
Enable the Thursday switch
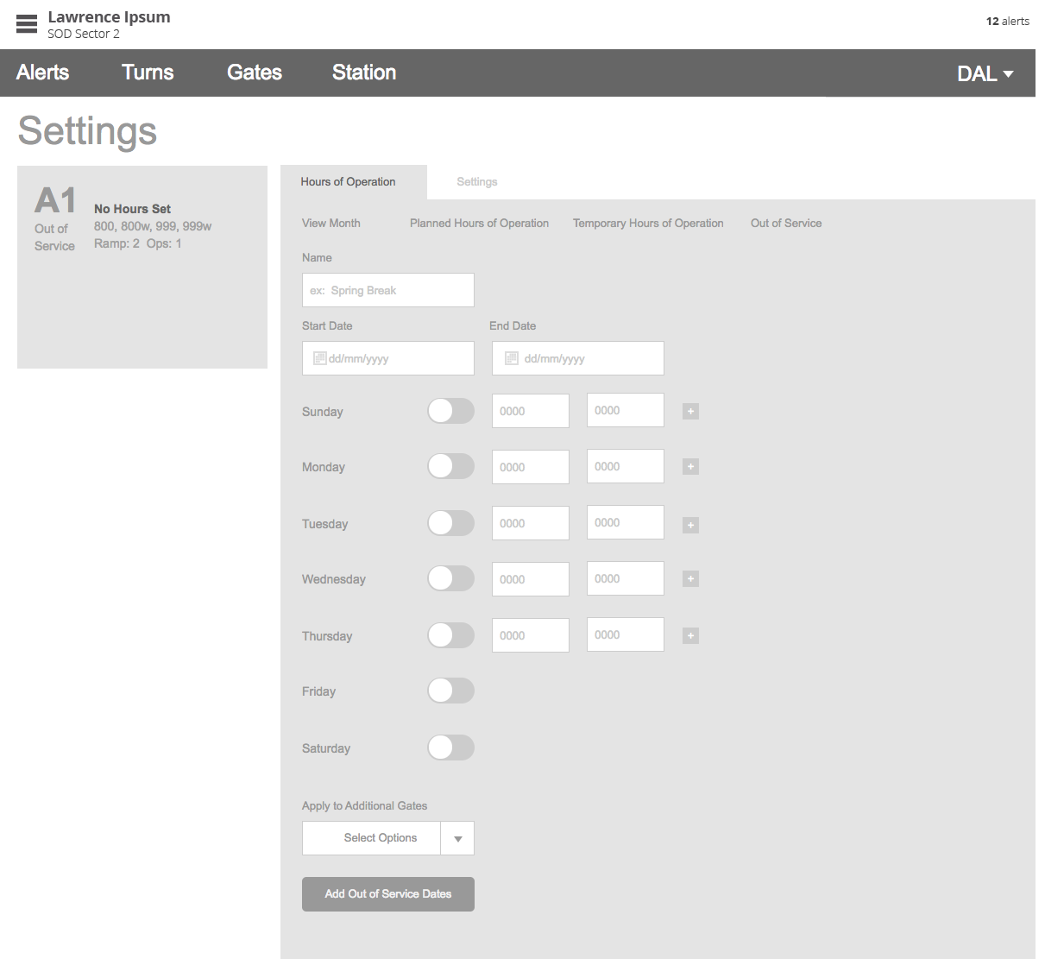[450, 635]
